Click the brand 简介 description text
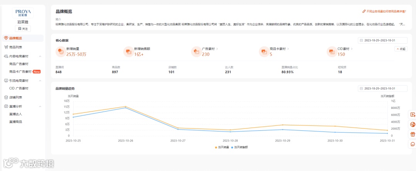Viewport: 416px width, 171px height. (230, 24)
